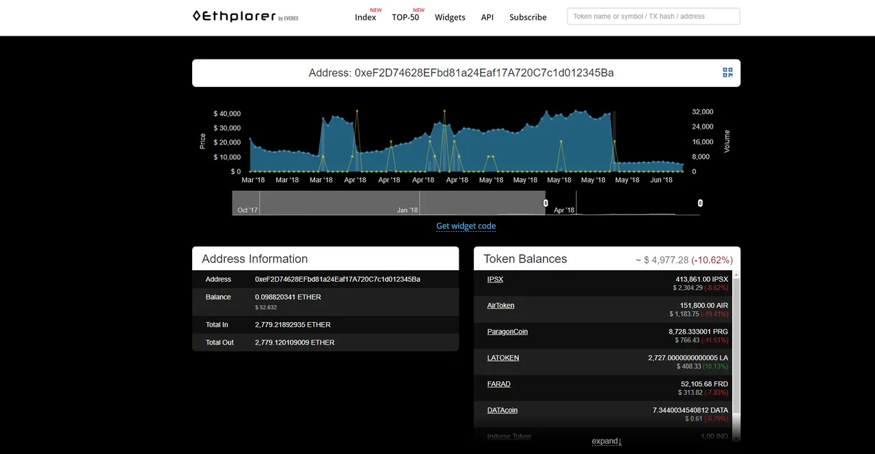This screenshot has height=454, width=875.
Task: Click the 151,800.00 AIR amount
Action: tap(704, 306)
